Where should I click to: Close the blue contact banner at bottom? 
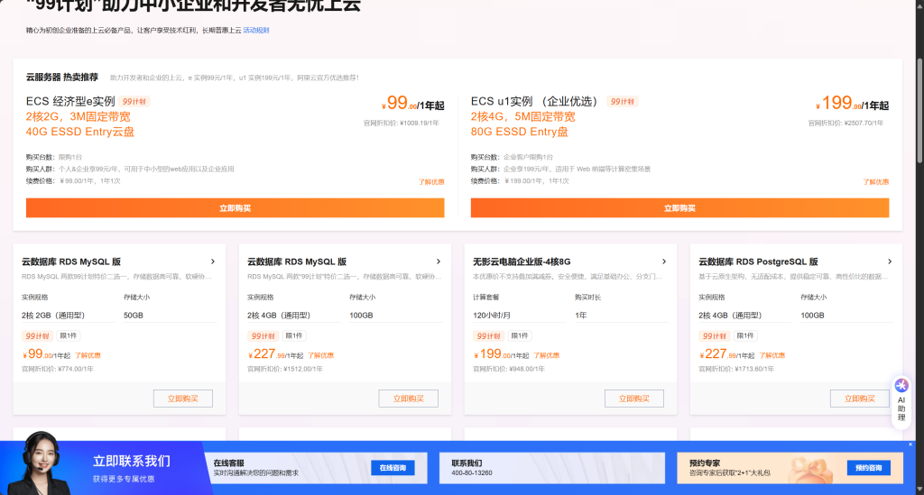click(910, 445)
